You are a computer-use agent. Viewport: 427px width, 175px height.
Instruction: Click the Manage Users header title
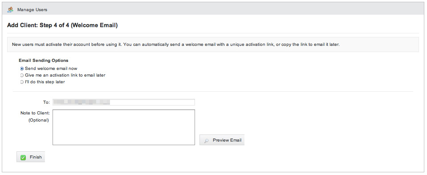[32, 9]
